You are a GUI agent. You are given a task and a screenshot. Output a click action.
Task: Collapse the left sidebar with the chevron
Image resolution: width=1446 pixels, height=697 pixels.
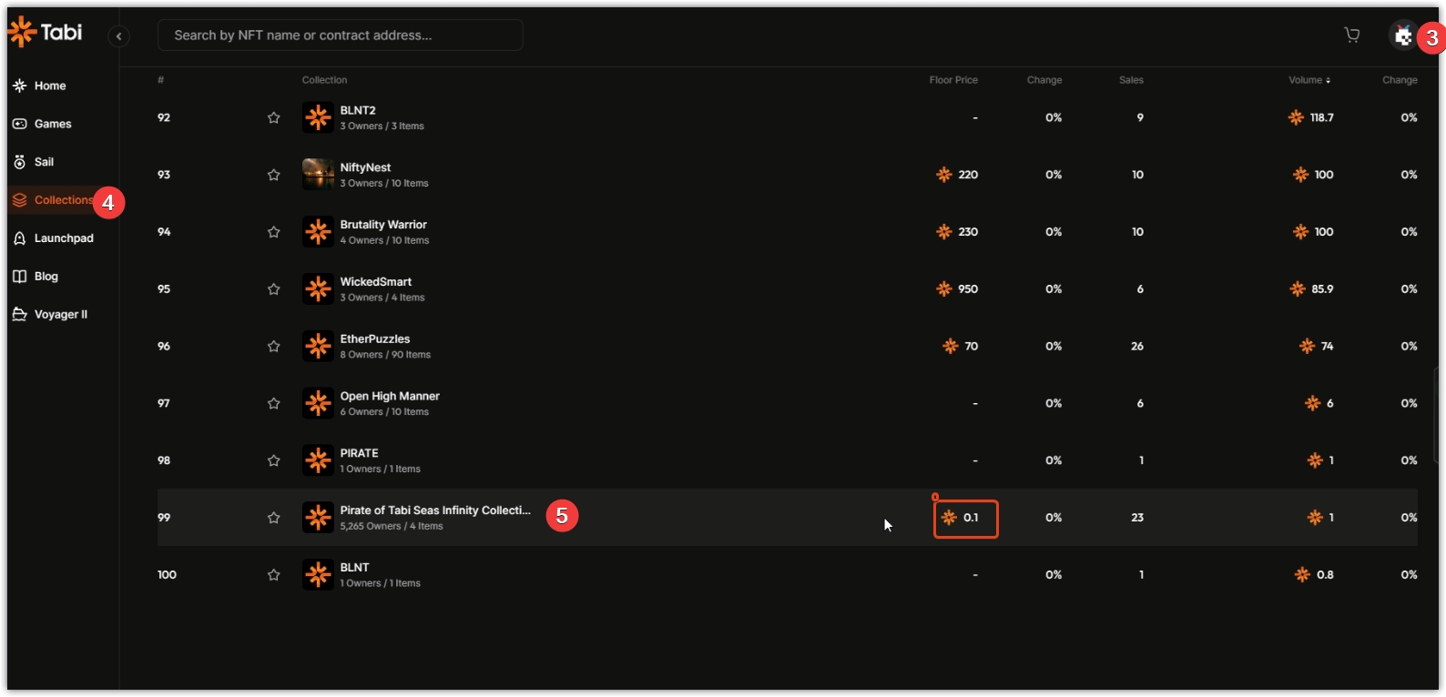(x=118, y=36)
